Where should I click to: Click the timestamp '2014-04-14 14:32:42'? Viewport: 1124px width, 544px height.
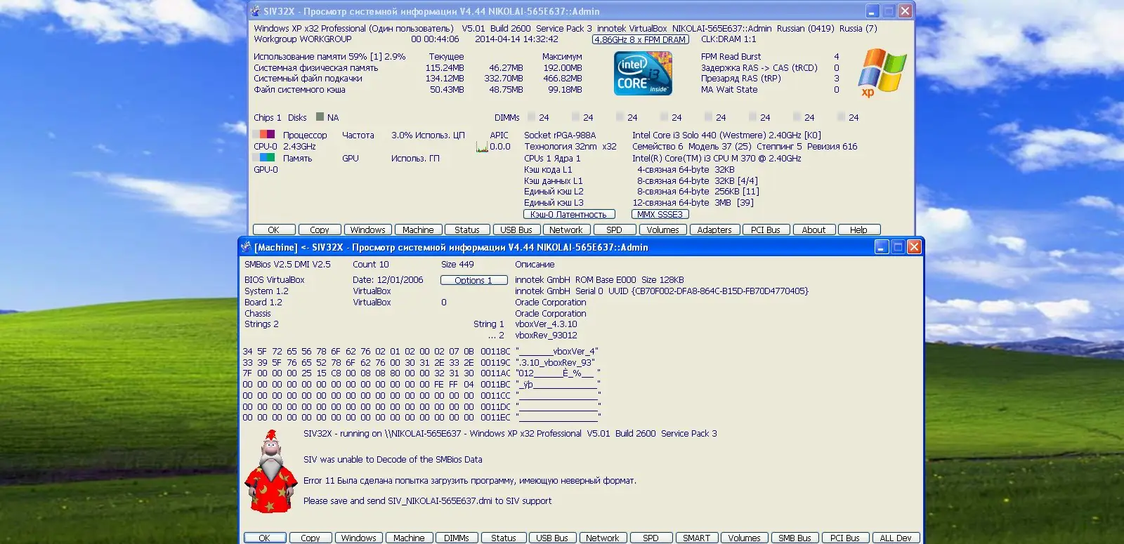(x=516, y=39)
